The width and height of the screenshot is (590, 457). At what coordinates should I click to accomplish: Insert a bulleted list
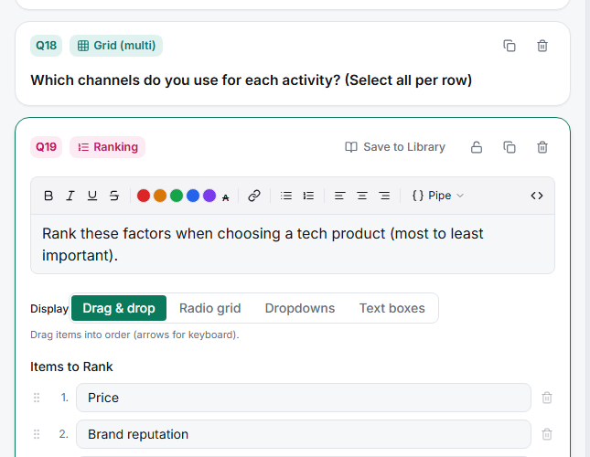click(x=286, y=196)
